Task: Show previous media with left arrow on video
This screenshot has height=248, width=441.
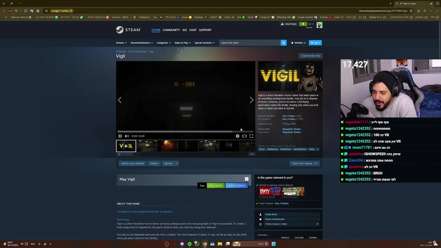Action: pyautogui.click(x=120, y=100)
